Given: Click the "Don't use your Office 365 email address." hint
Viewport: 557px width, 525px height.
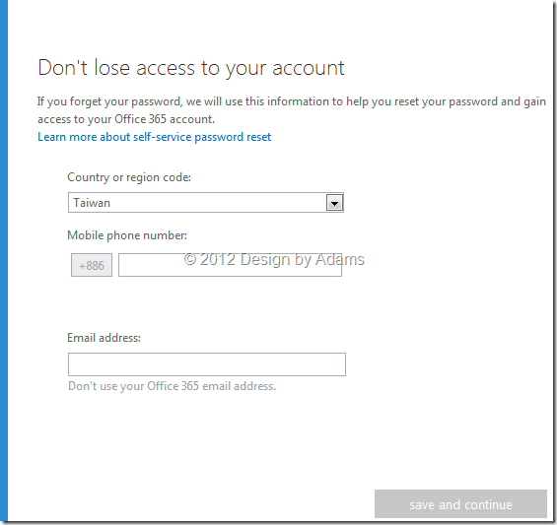Looking at the screenshot, I should coord(172,386).
